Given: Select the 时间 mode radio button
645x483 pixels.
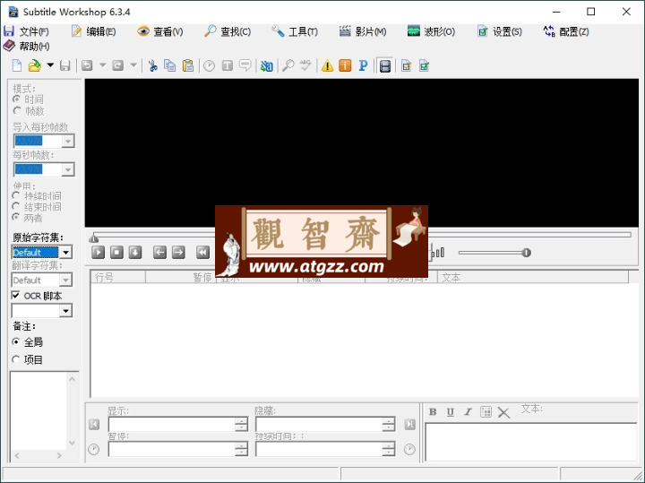Looking at the screenshot, I should pyautogui.click(x=16, y=99).
